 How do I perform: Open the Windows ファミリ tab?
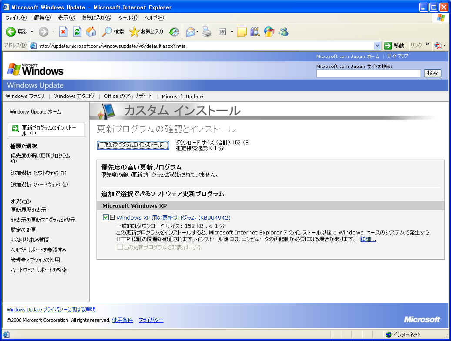pos(25,96)
